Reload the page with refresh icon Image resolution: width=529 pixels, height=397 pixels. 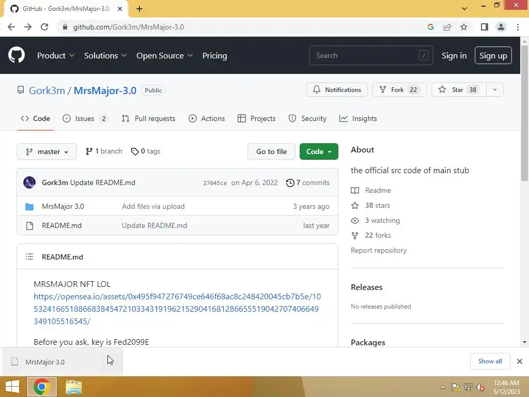click(44, 27)
